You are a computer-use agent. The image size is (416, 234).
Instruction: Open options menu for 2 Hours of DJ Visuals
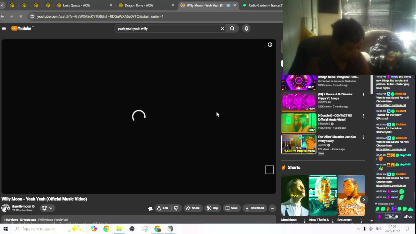click(363, 95)
